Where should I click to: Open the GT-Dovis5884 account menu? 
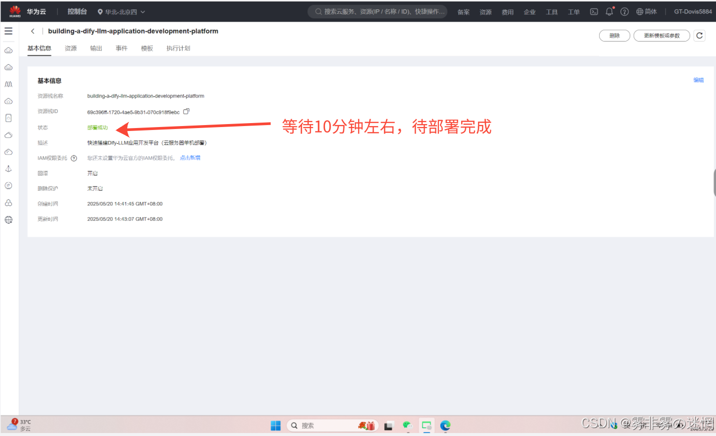click(x=693, y=12)
